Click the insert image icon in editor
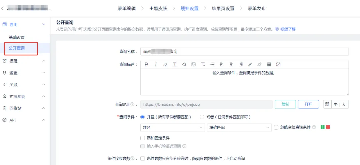 [x=193, y=65]
